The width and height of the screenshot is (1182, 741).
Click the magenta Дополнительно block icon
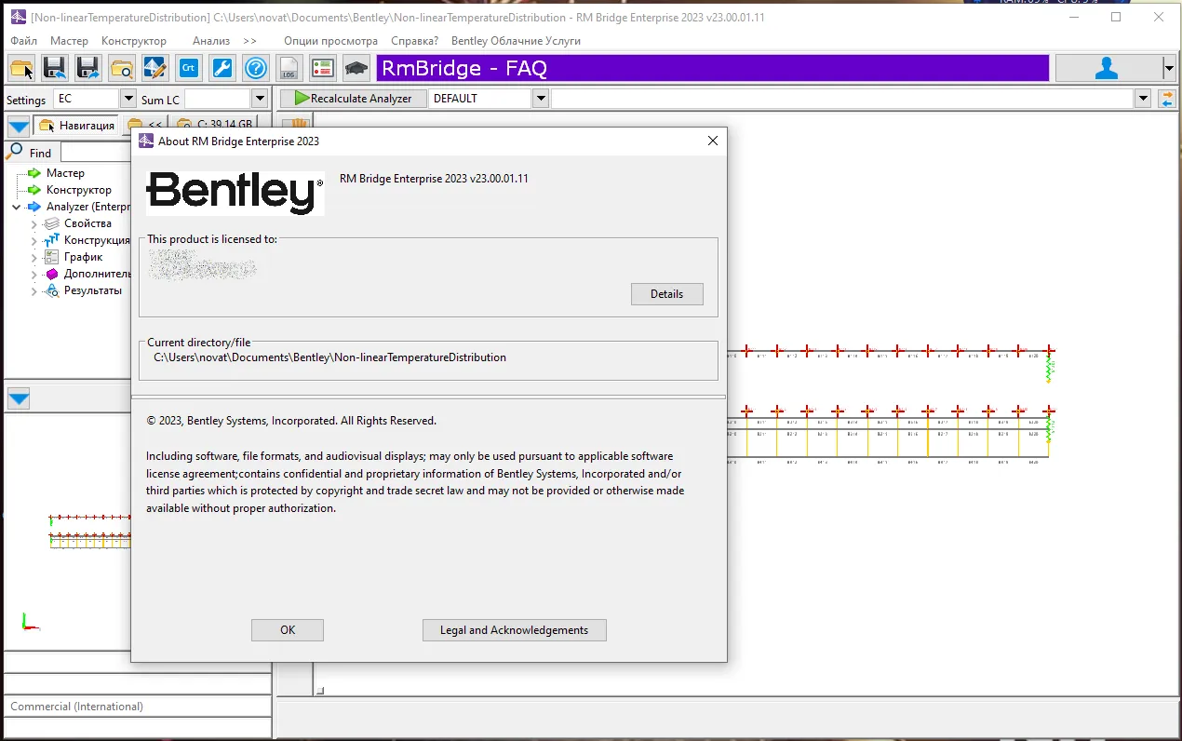click(x=52, y=274)
